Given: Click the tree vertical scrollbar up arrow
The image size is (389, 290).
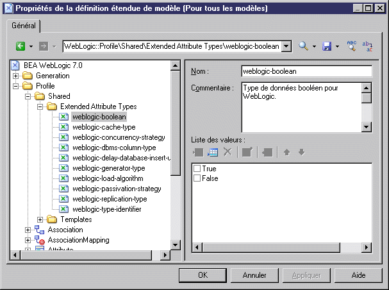Looking at the screenshot, I should 176,65.
